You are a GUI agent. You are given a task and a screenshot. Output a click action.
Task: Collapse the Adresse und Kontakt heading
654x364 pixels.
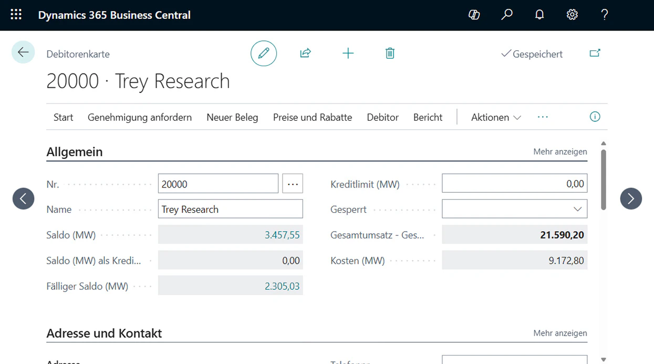pyautogui.click(x=104, y=333)
